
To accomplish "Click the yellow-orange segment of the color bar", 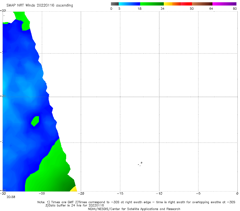I will [x=172, y=4].
